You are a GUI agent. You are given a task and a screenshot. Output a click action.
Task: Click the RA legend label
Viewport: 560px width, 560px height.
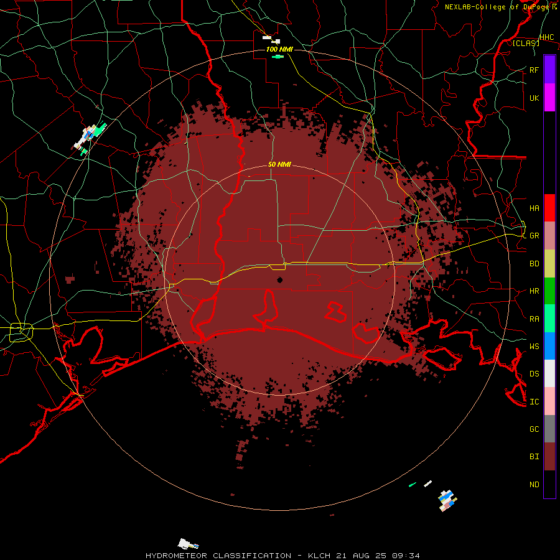tap(534, 319)
